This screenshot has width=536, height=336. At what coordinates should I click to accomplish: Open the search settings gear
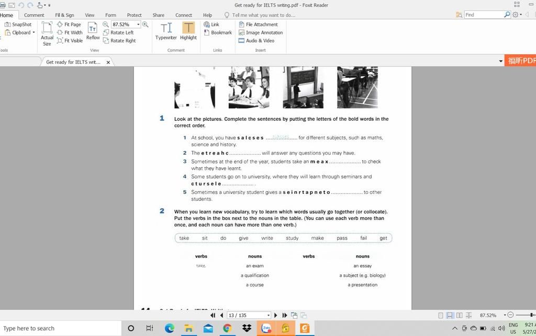(516, 15)
